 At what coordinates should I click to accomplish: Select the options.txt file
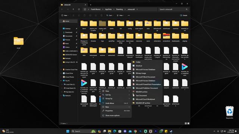(x=176, y=84)
